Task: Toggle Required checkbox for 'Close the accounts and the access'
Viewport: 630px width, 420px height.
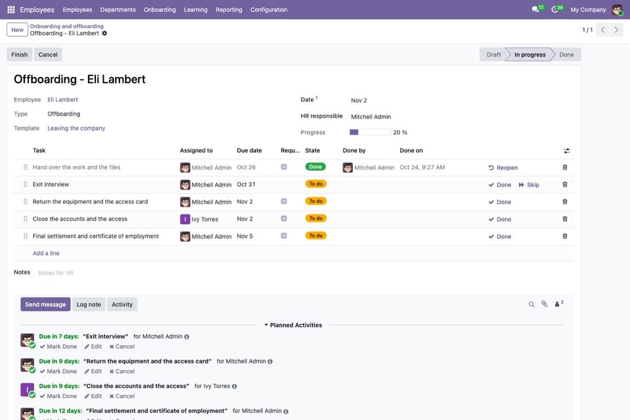Action: click(x=284, y=219)
